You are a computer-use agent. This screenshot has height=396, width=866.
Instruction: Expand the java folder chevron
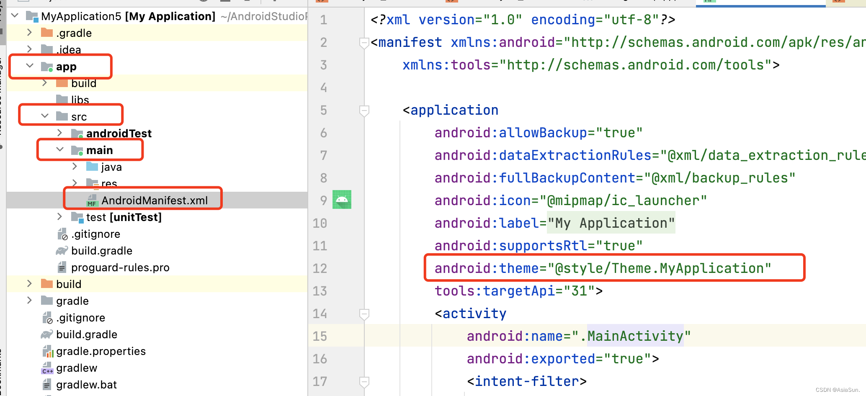point(75,166)
